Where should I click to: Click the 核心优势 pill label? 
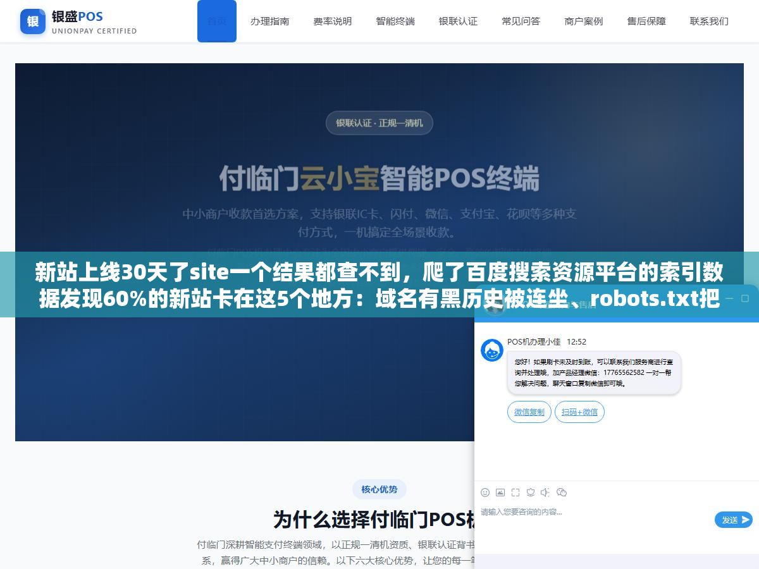[x=379, y=489]
